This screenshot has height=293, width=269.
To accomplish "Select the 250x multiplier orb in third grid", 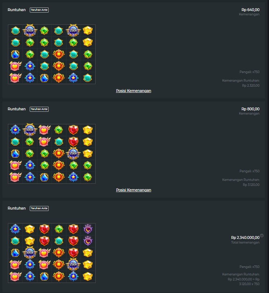I will (x=73, y=264).
